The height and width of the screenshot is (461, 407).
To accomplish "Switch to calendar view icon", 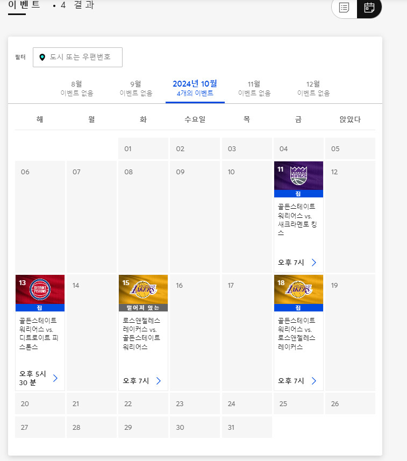I will [x=369, y=8].
